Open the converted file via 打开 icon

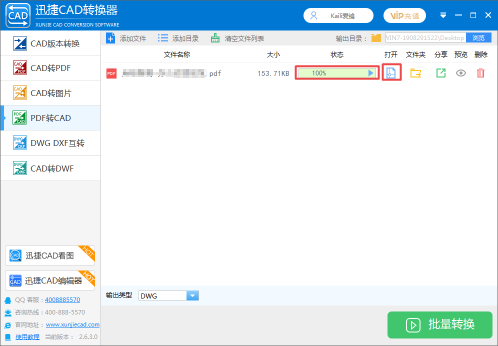click(391, 73)
